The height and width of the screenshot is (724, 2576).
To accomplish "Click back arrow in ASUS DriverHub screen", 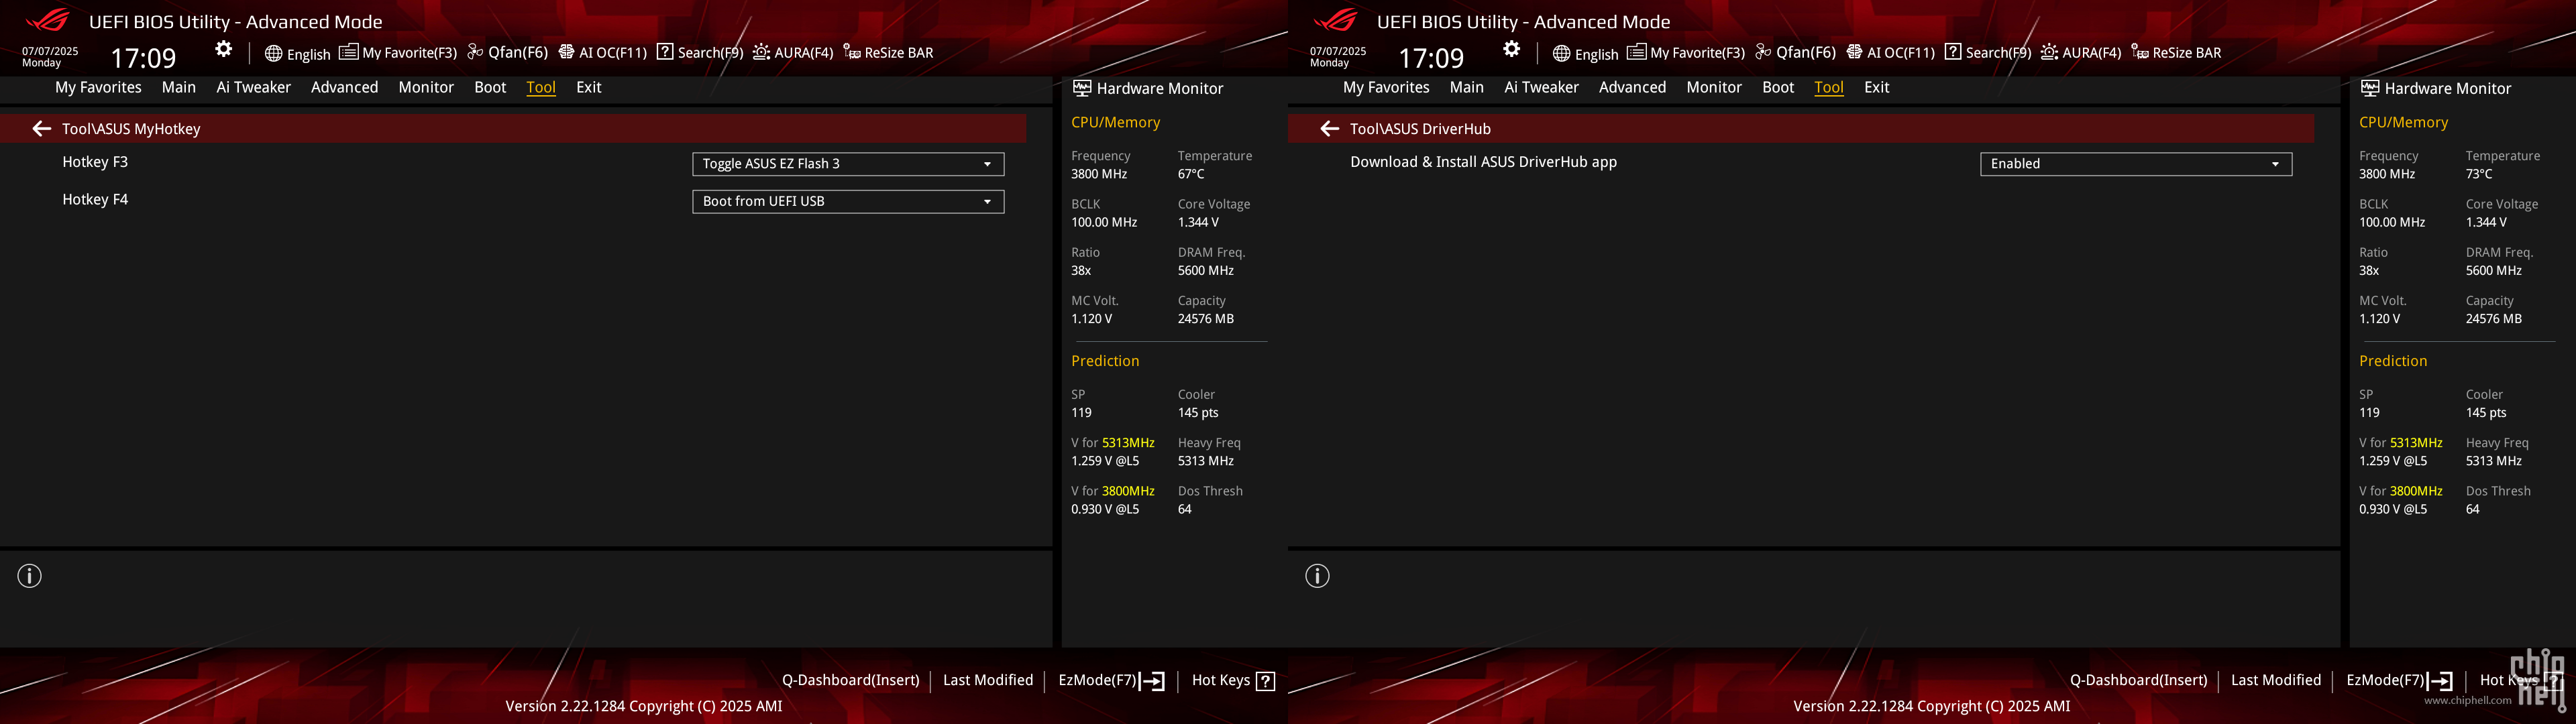I will 1330,128.
